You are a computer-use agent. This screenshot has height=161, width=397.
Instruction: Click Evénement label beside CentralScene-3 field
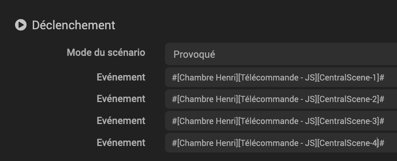121,121
